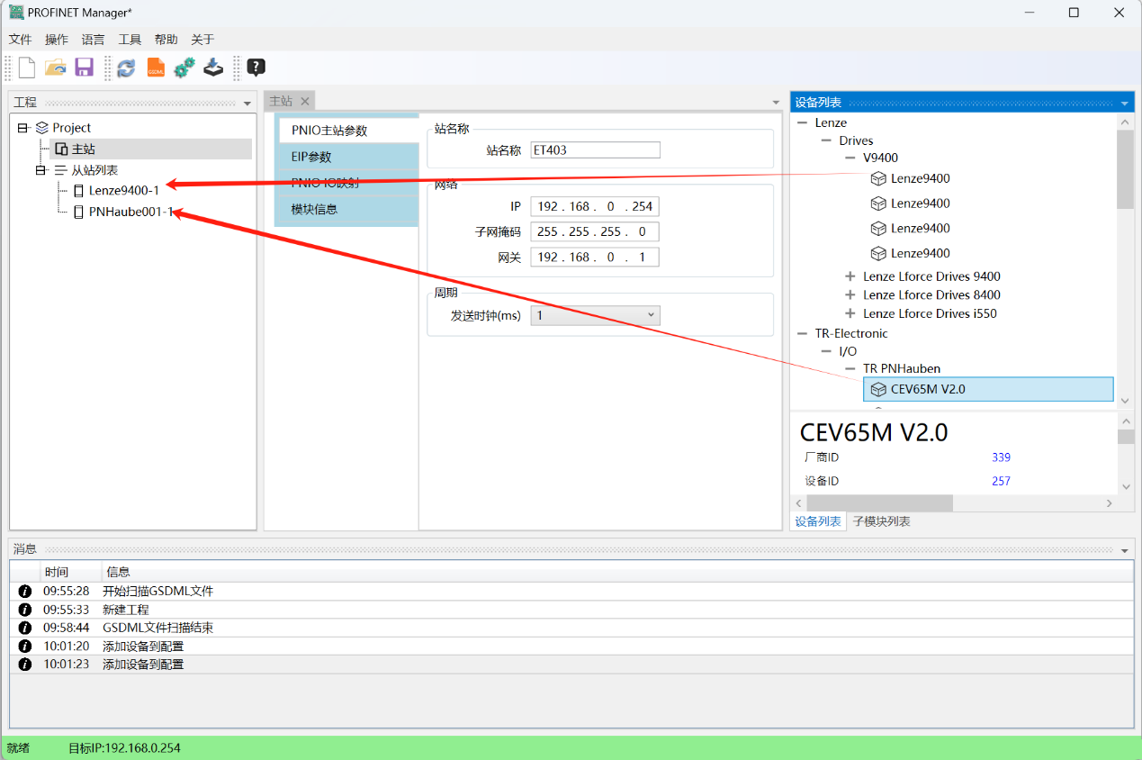Click the device icon beside Lenze9400-1
Image resolution: width=1142 pixels, height=760 pixels.
coord(78,190)
